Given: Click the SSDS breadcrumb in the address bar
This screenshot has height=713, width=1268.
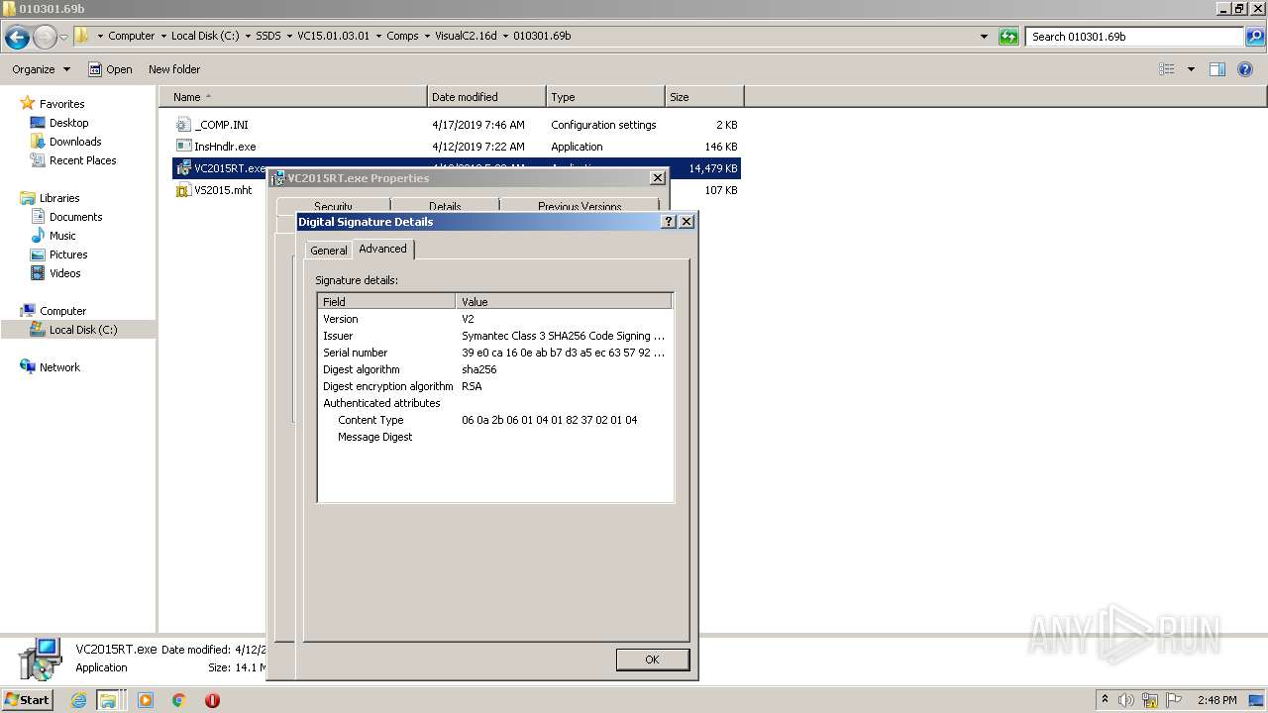Looking at the screenshot, I should pos(268,36).
